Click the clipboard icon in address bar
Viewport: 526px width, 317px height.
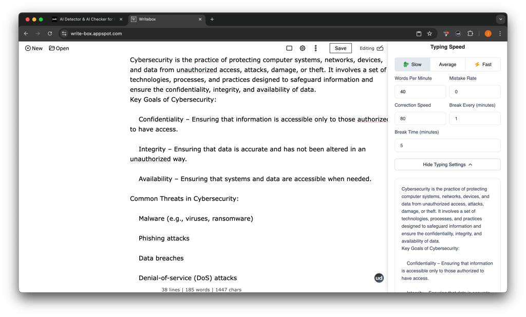pyautogui.click(x=419, y=33)
